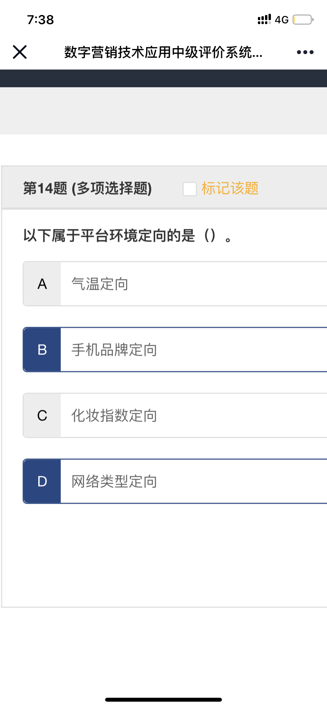Tap the home indicator bar at bottom
Screen dimensions: 327x708
[x=163, y=700]
